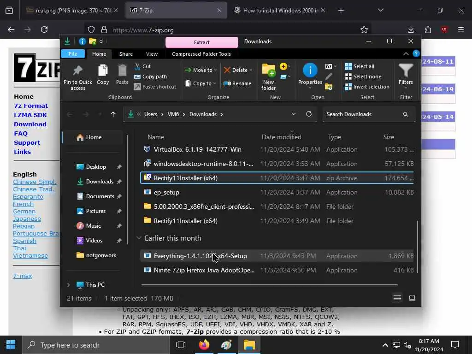Click the Firefox icon on taskbar
This screenshot has width=472, height=354.
204,345
